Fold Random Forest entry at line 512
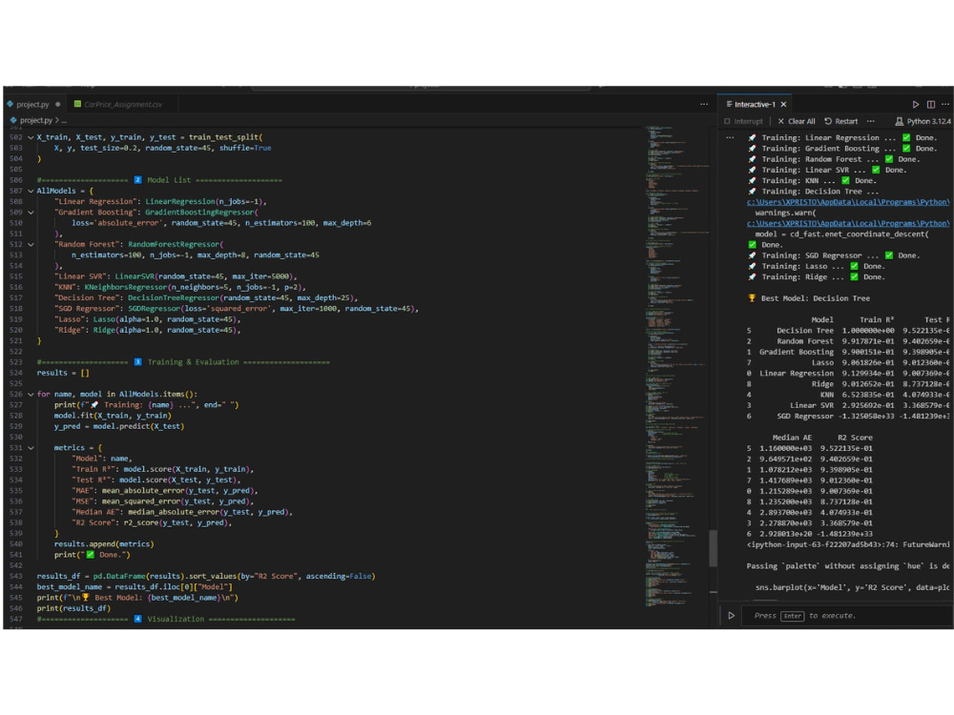Image resolution: width=954 pixels, height=715 pixels. coord(31,244)
